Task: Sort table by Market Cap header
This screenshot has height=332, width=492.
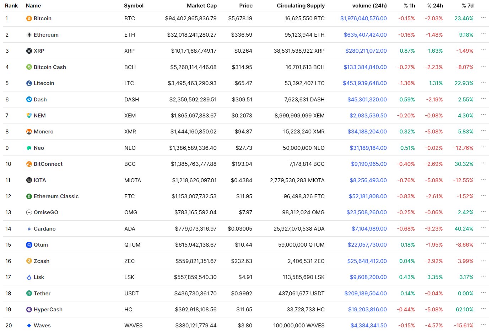Action: pos(202,6)
